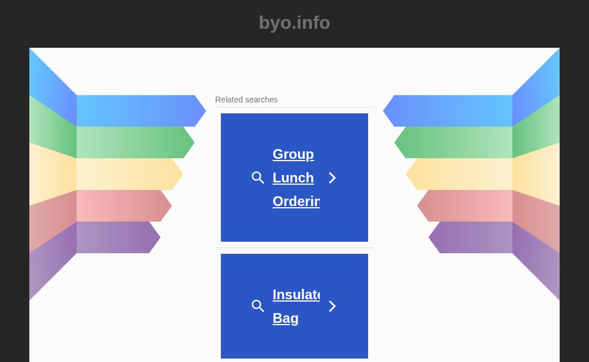
Task: Click the left pink arrow banner
Action: coord(124,205)
